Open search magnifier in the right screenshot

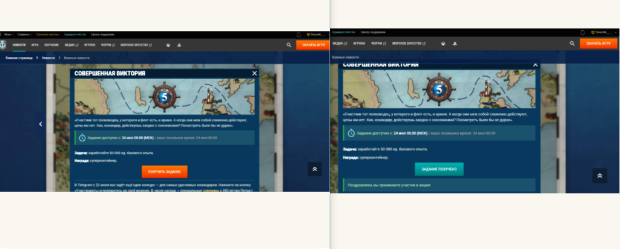[x=572, y=44]
